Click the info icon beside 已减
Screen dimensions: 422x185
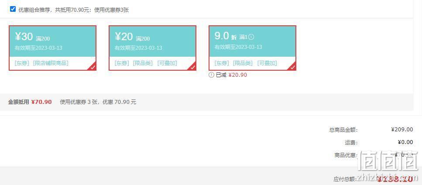pos(211,75)
